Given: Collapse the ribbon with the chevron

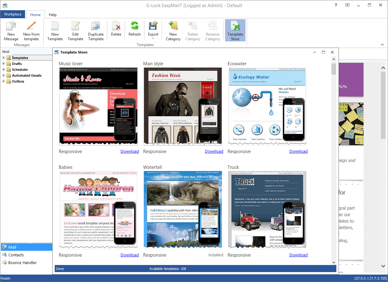Looking at the screenshot, I should 382,45.
